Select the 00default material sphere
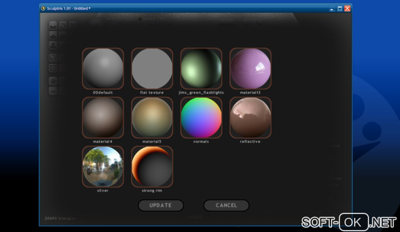This screenshot has height=232, width=400. coord(103,68)
